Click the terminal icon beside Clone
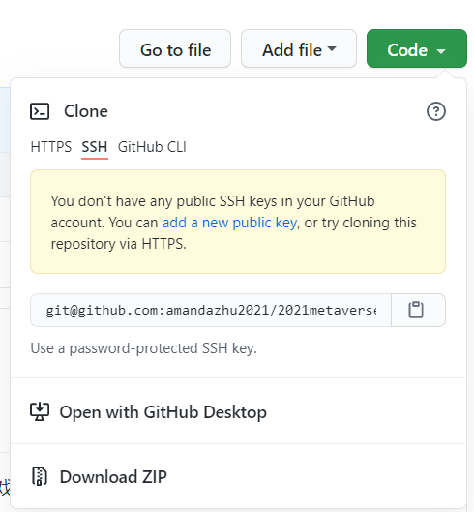Viewport: 474px width, 512px height. click(x=40, y=111)
